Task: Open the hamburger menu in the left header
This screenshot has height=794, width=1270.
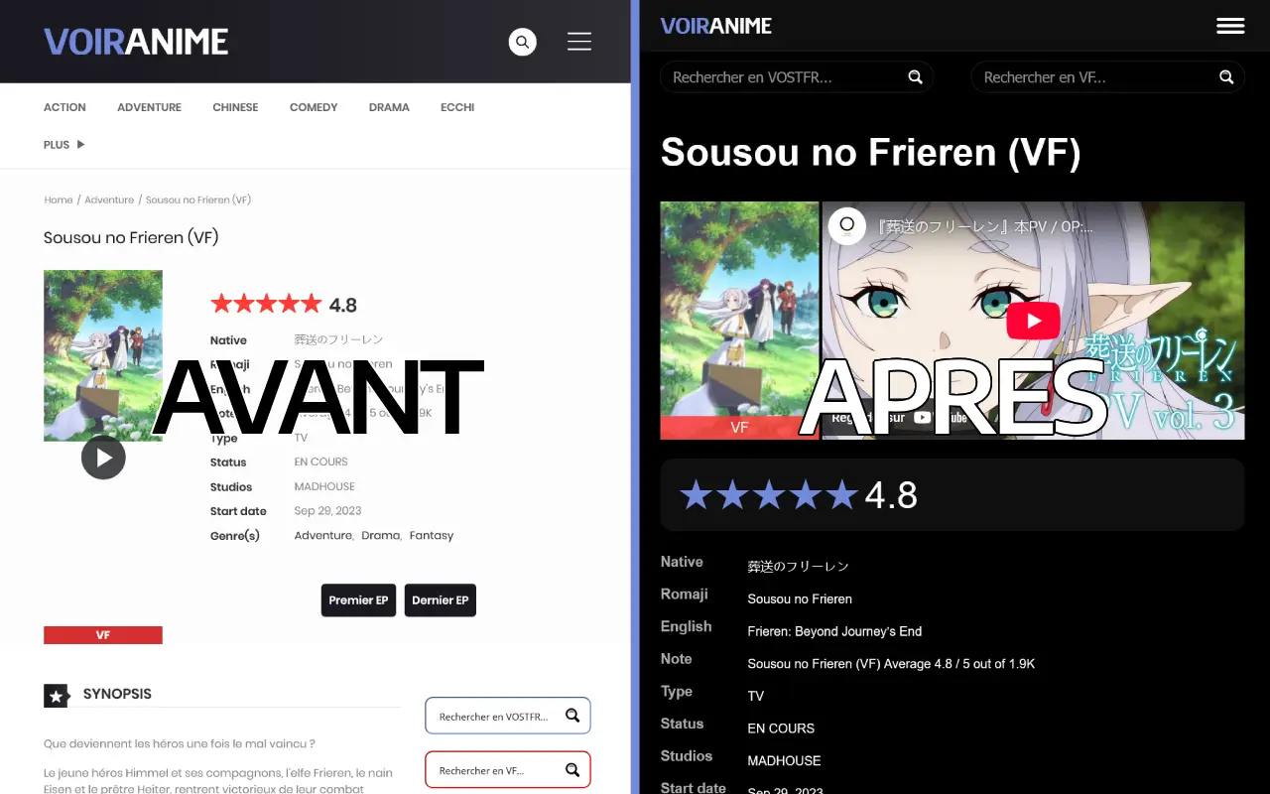Action: click(x=579, y=42)
